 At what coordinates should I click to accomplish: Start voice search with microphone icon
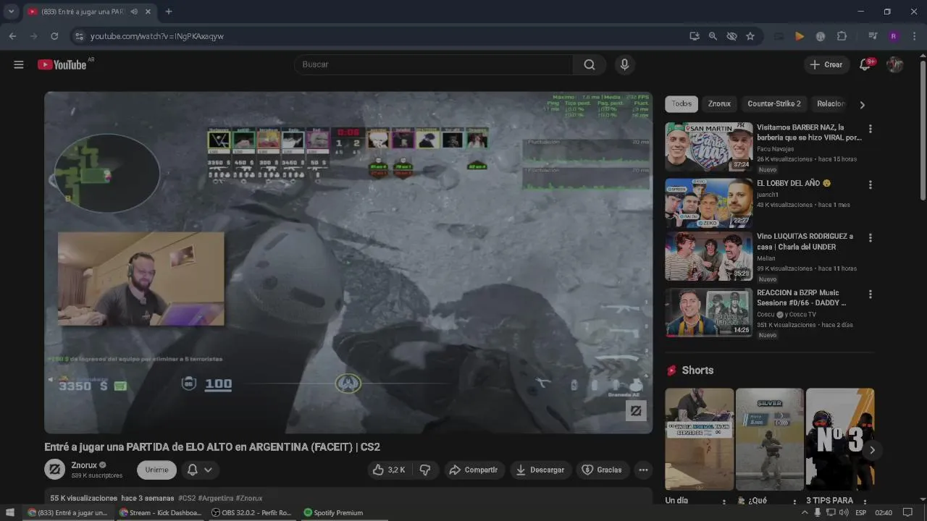pos(624,64)
